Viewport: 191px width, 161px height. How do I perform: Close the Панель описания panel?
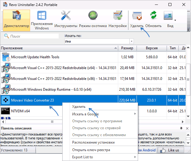187,128
